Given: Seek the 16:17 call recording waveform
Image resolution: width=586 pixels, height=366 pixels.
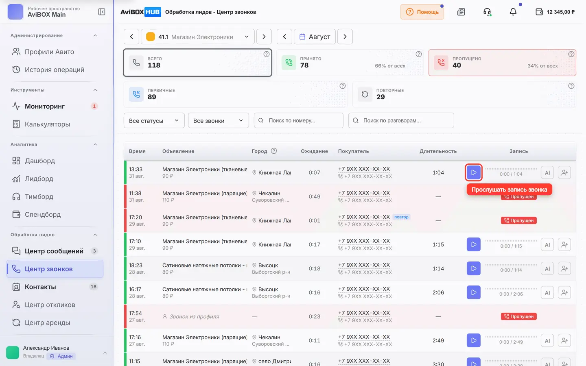Looking at the screenshot, I should [511, 289].
